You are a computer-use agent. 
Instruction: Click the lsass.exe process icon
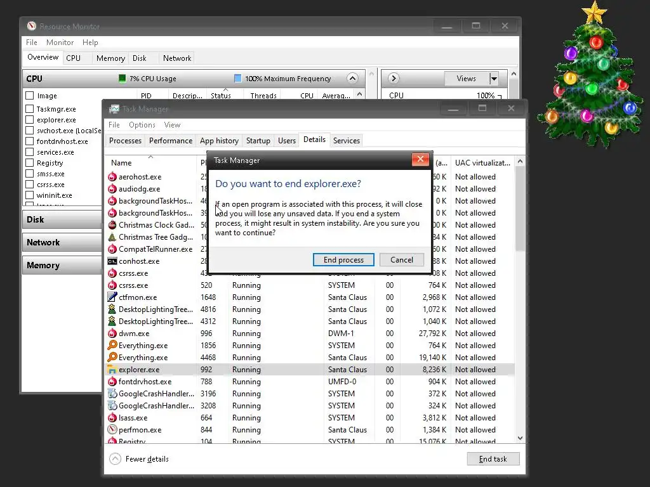[x=112, y=417]
